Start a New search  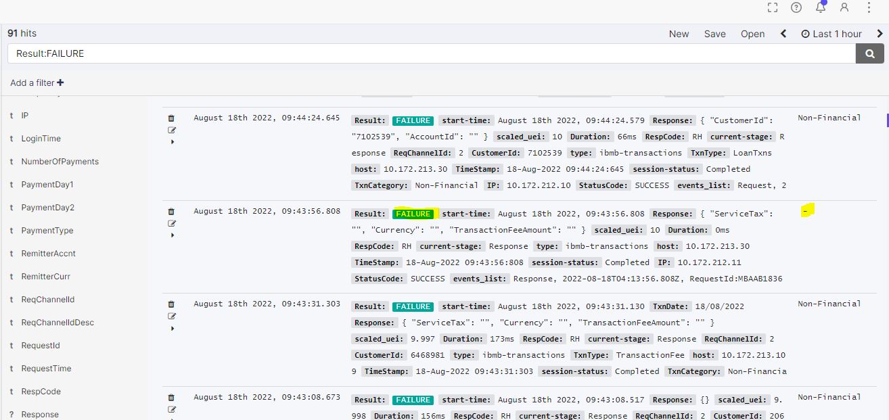(679, 34)
